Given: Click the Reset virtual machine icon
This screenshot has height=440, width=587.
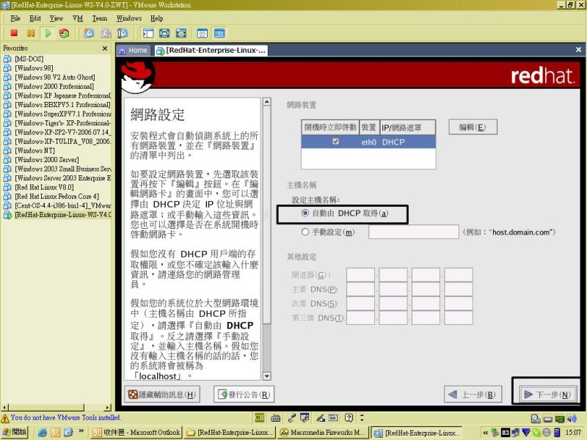Looking at the screenshot, I should [x=65, y=33].
